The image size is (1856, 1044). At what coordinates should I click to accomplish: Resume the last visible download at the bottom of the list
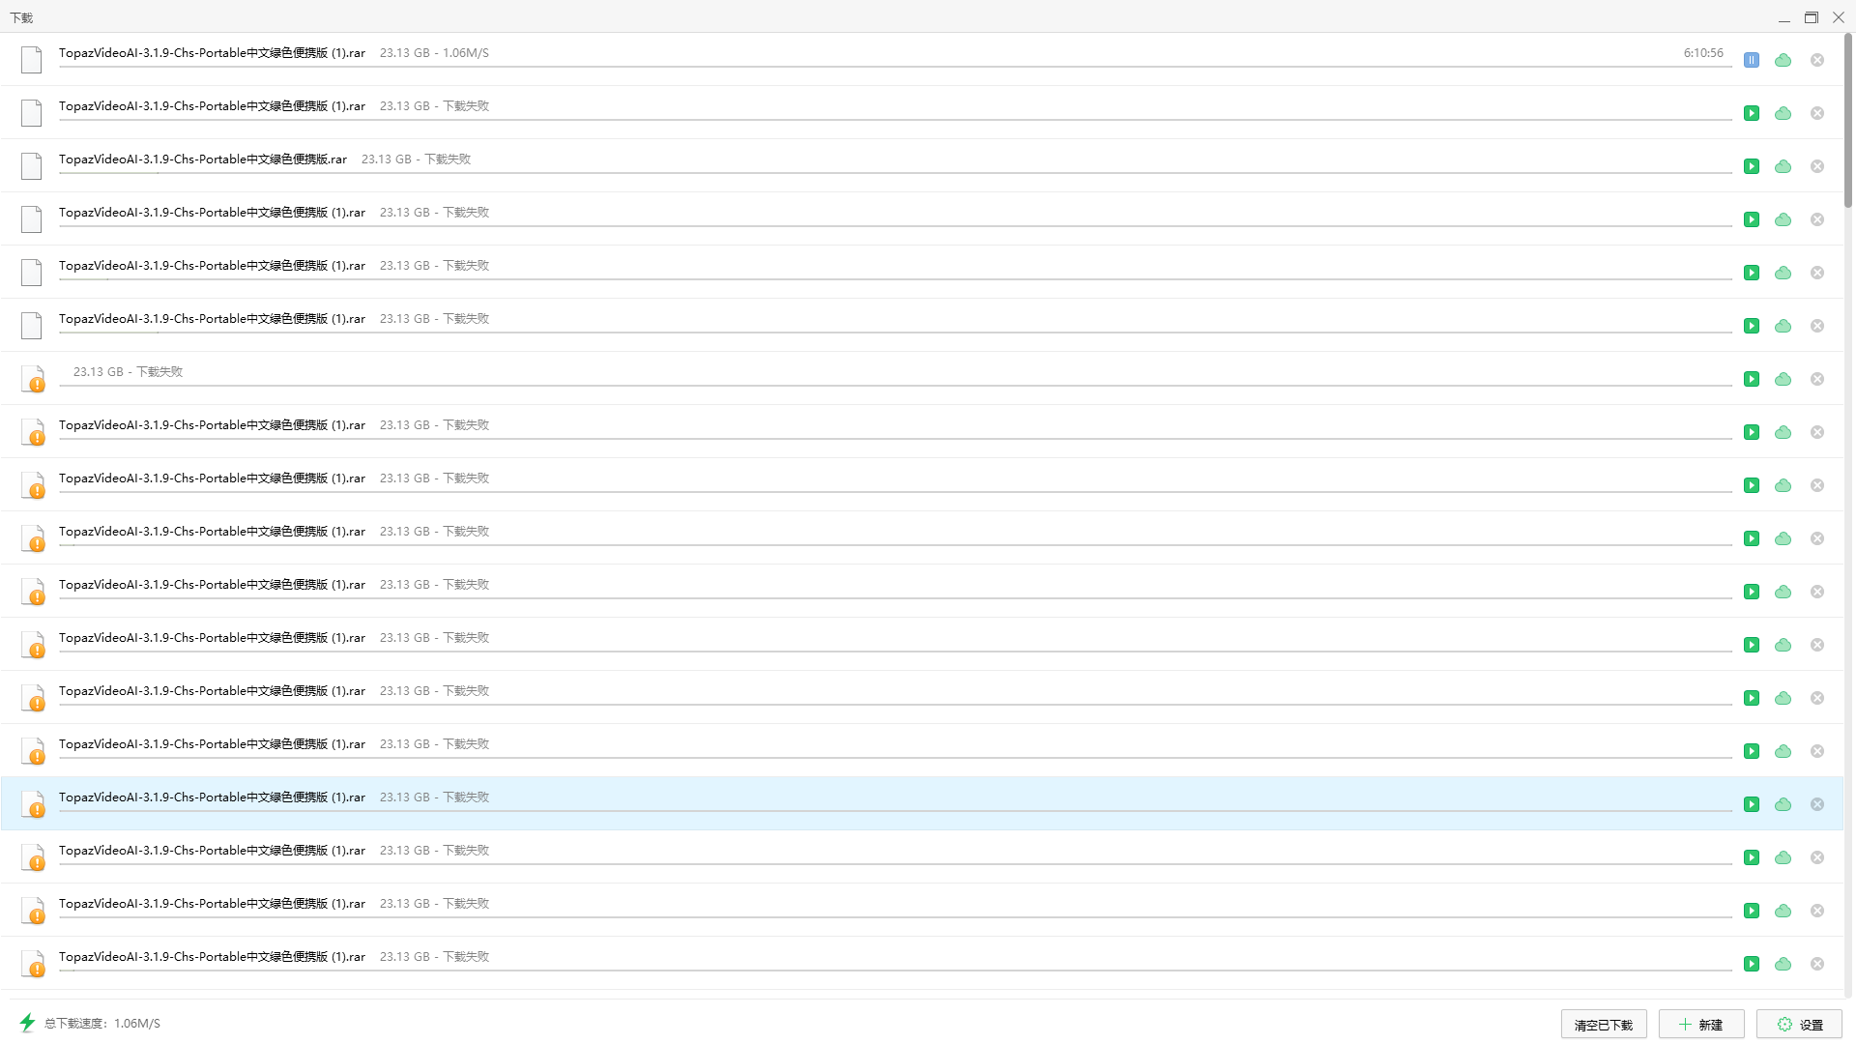click(1752, 964)
